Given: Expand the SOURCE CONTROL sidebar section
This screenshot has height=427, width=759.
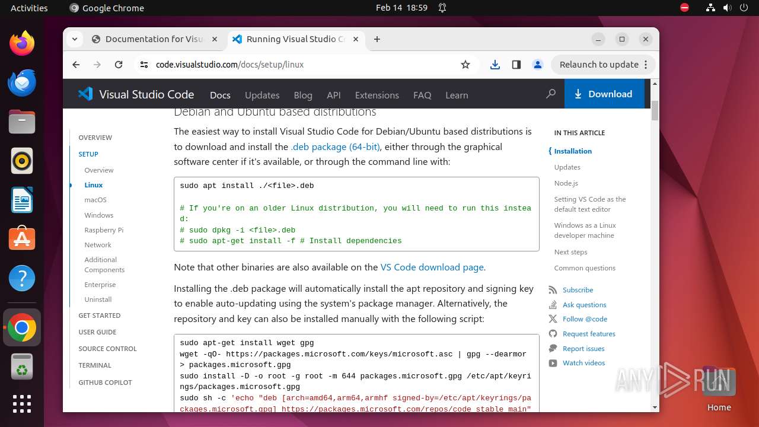Looking at the screenshot, I should (x=107, y=349).
